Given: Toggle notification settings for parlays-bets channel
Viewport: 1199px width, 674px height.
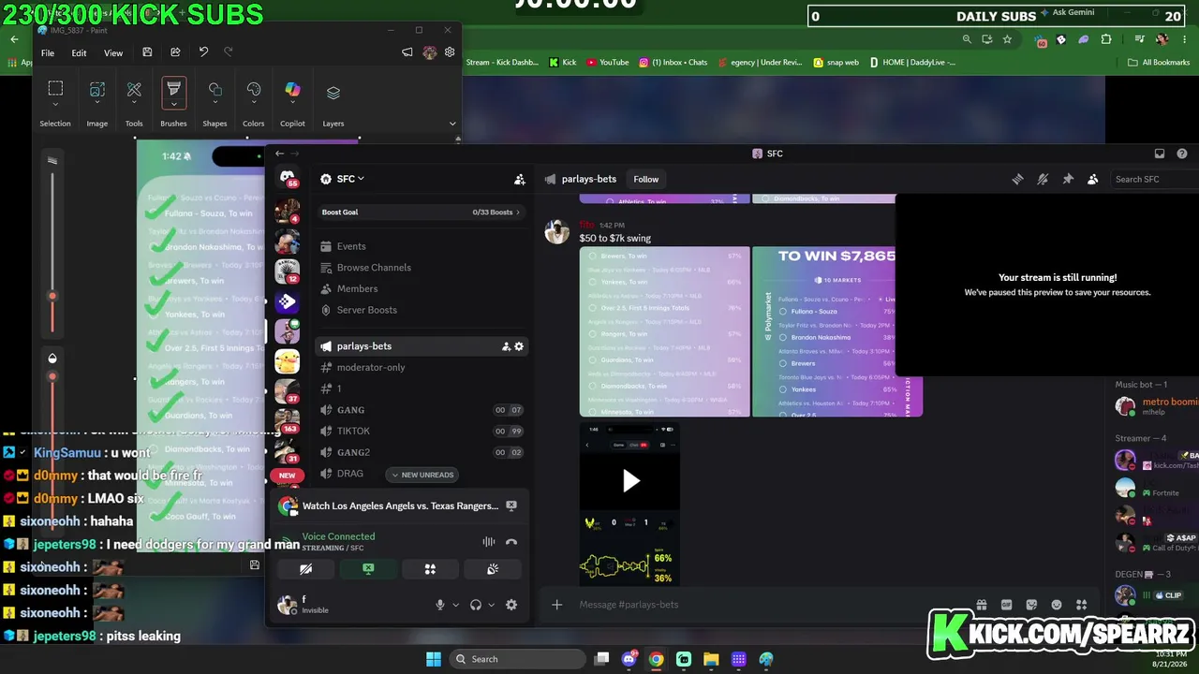Looking at the screenshot, I should click(1043, 179).
